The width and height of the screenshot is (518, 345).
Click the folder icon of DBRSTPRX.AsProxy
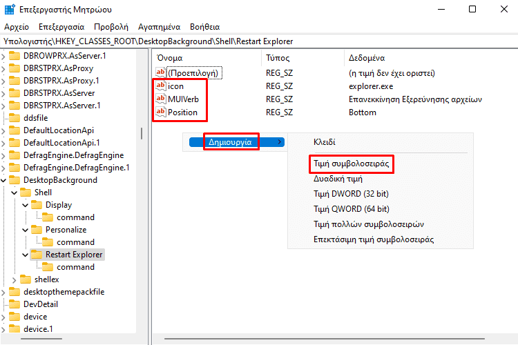coord(15,68)
